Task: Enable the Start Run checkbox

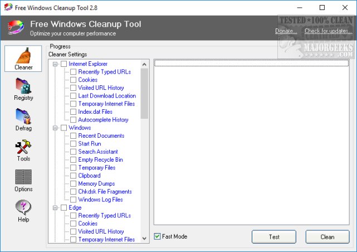Action: pos(73,143)
